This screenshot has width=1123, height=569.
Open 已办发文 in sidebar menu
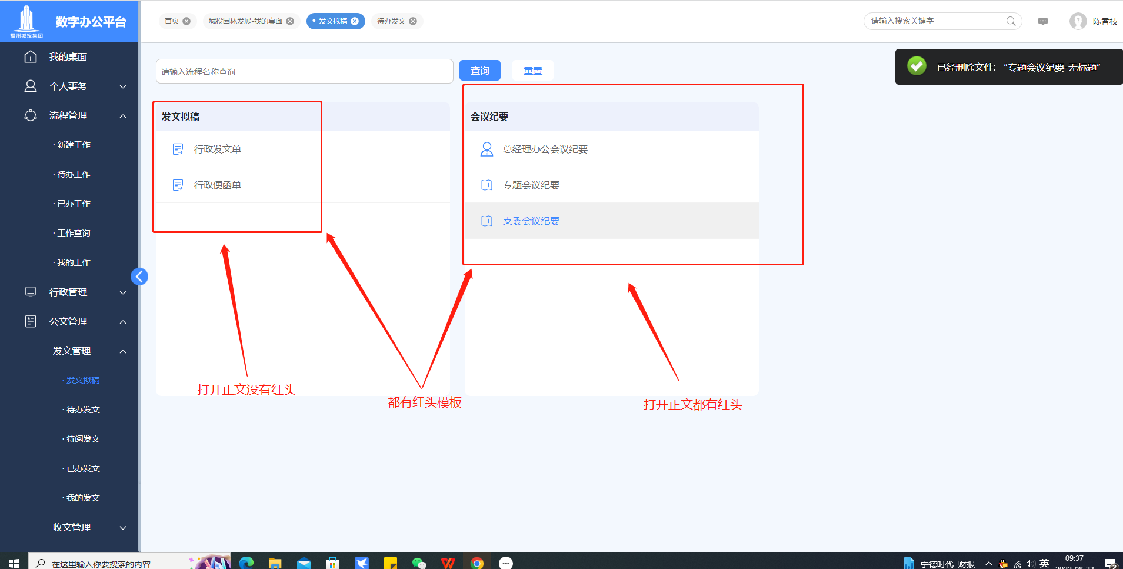pyautogui.click(x=83, y=468)
